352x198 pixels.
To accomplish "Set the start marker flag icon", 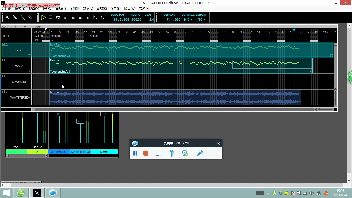I will click(x=95, y=18).
